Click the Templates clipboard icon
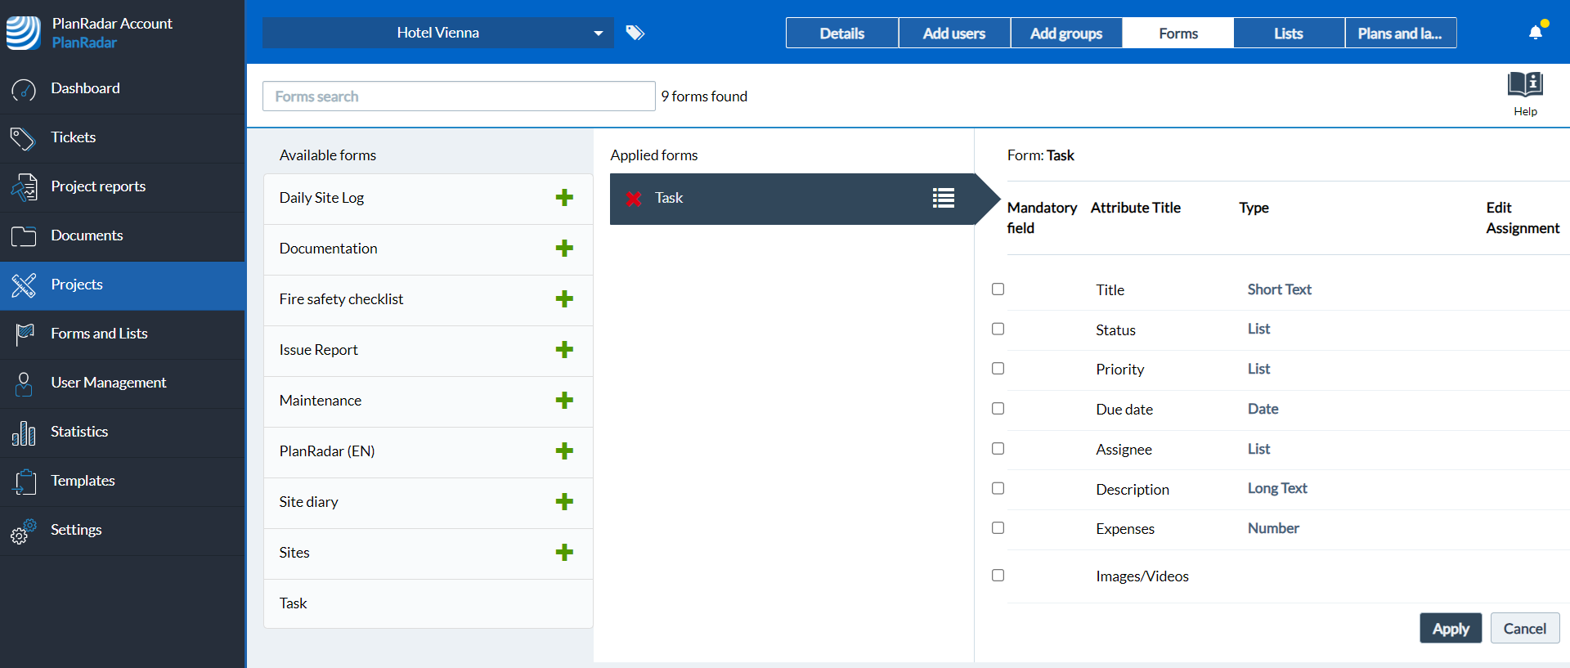This screenshot has height=668, width=1570. (25, 482)
